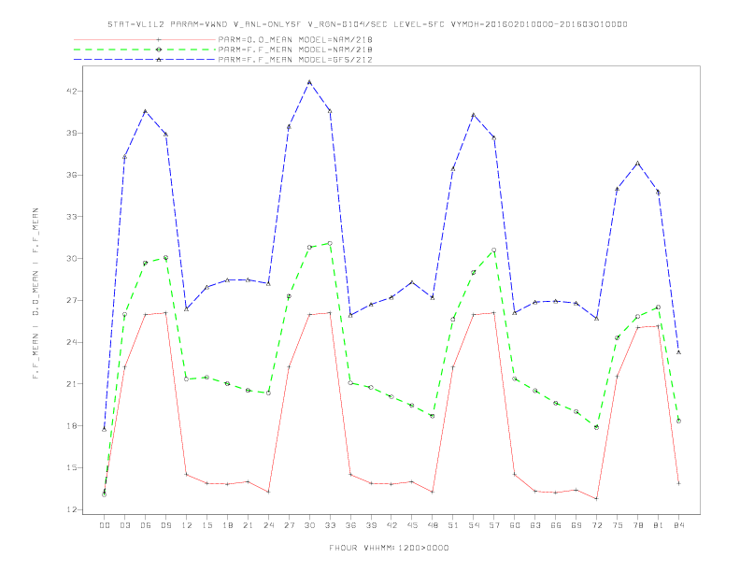Viewport: 740px width, 572px height.
Task: Click the x-axis tick label 30
Action: [309, 525]
